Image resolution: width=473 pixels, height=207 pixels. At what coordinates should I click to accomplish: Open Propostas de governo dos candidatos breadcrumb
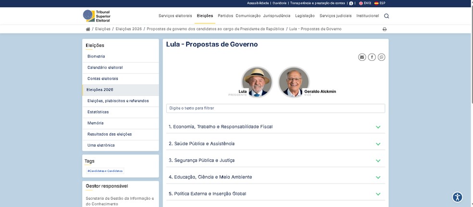click(215, 29)
